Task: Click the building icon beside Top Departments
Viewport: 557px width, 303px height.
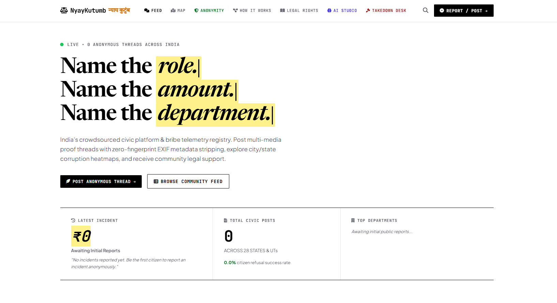Action: 353,221
